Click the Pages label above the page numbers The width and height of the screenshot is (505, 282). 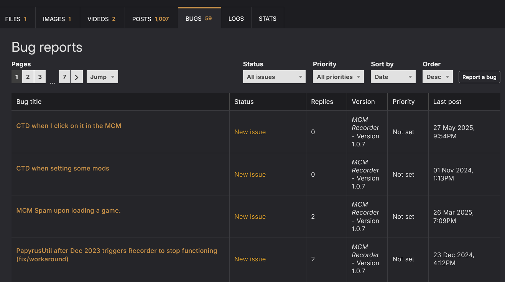click(21, 64)
